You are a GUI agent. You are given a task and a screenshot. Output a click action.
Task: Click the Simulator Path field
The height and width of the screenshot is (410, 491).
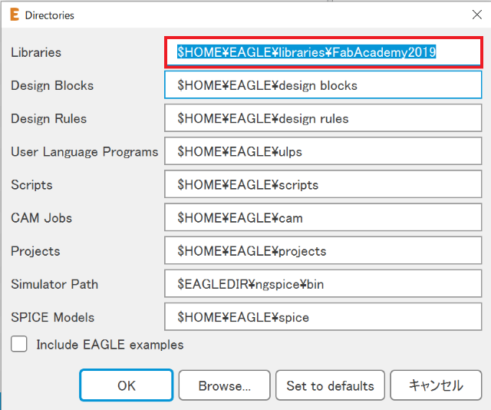323,283
